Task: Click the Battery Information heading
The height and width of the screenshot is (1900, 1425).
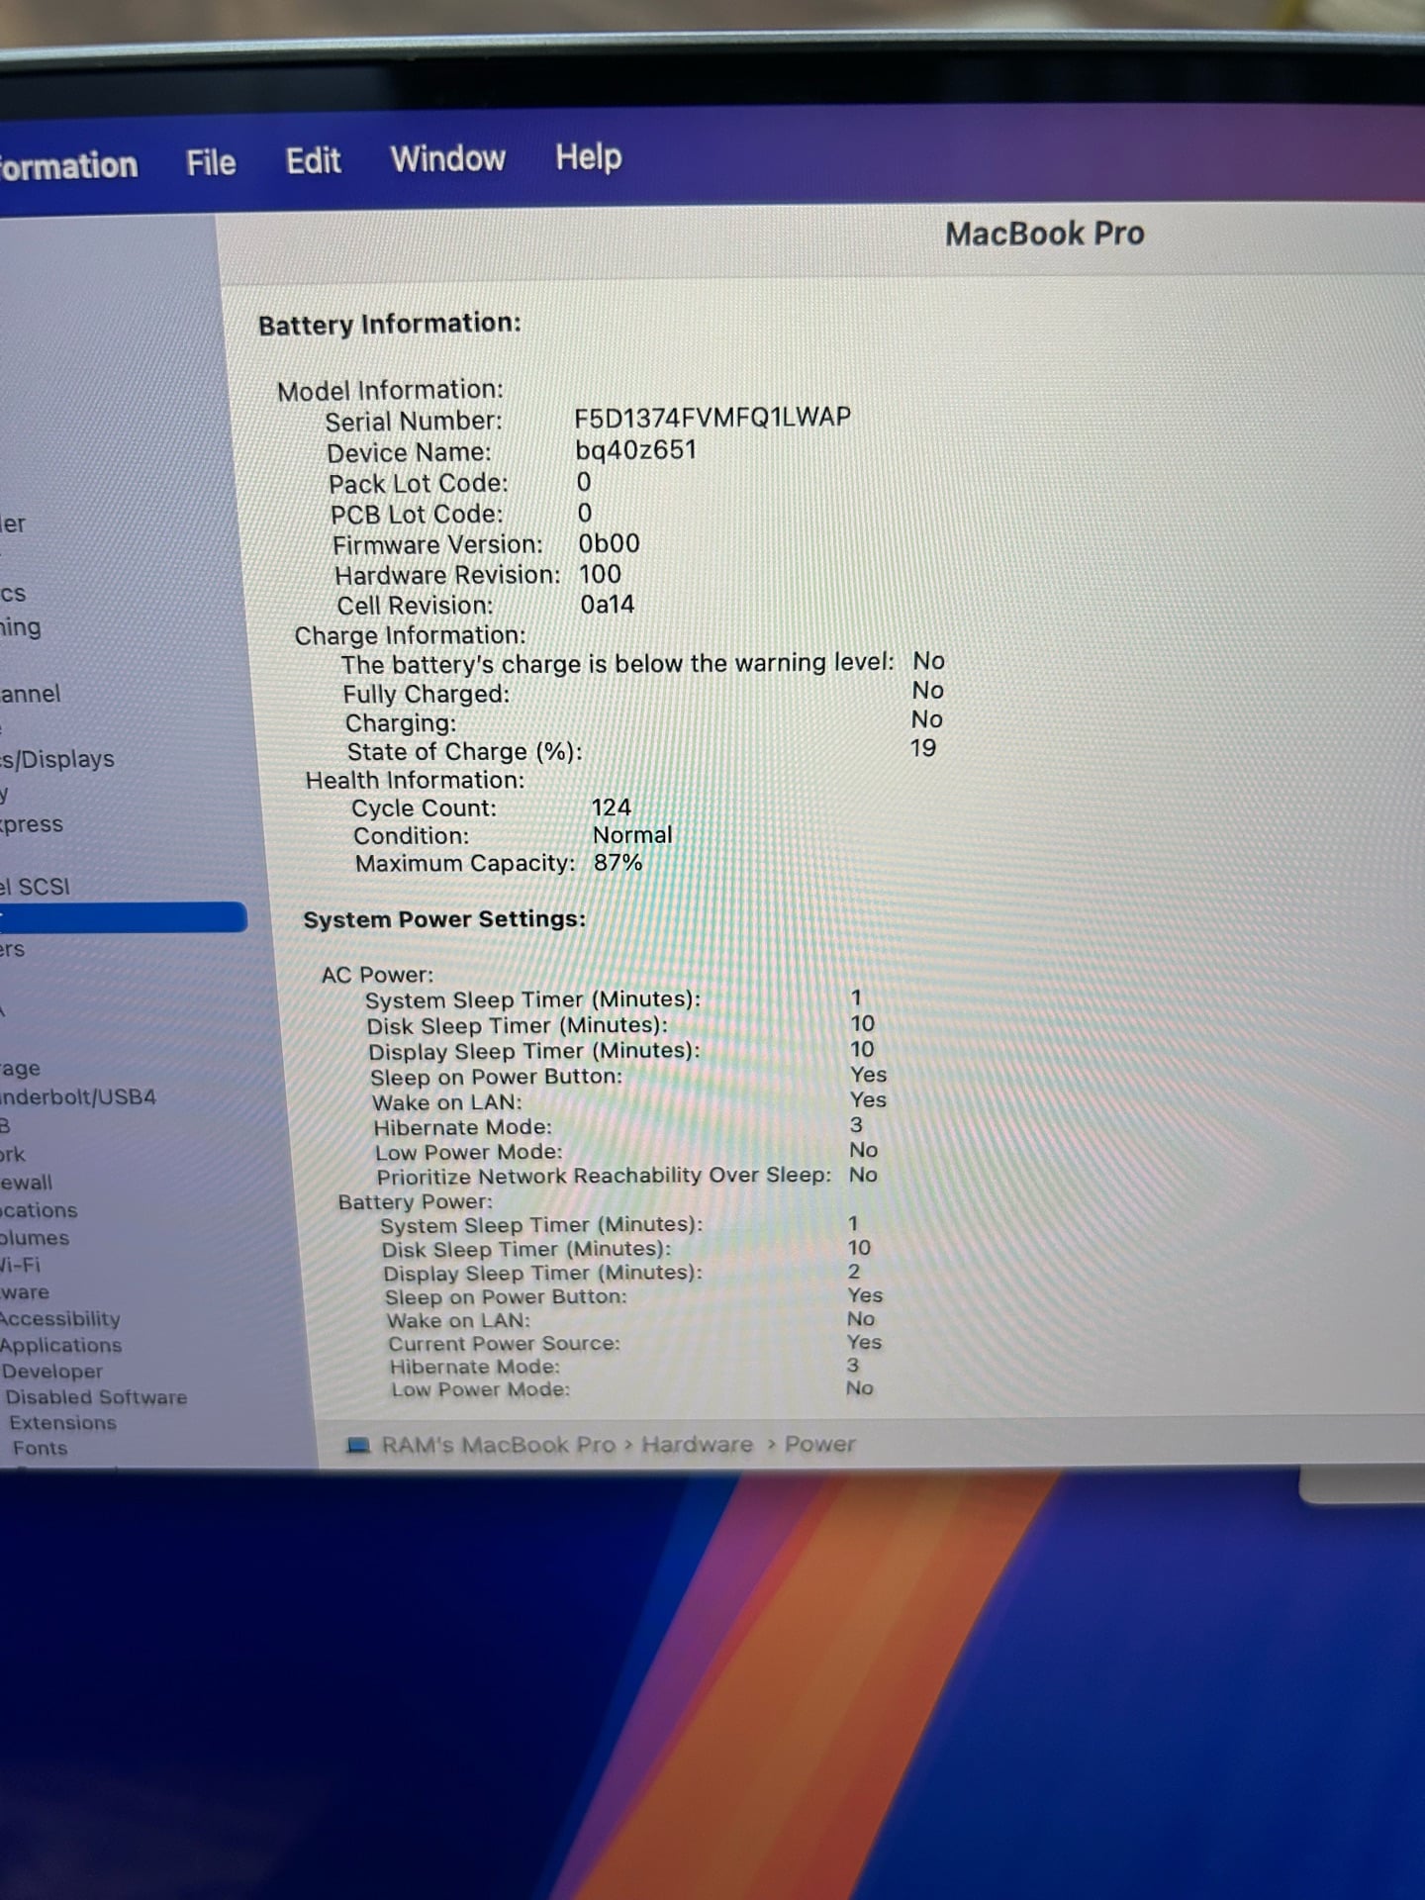Action: (389, 324)
